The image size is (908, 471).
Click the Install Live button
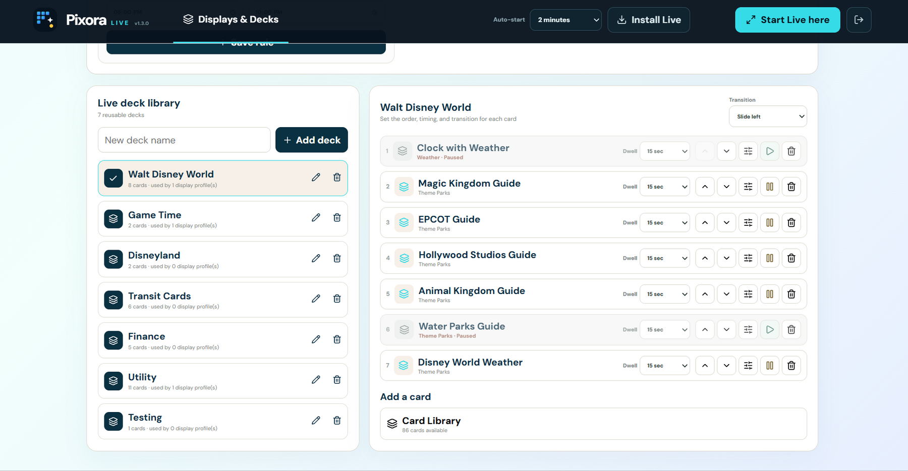649,20
